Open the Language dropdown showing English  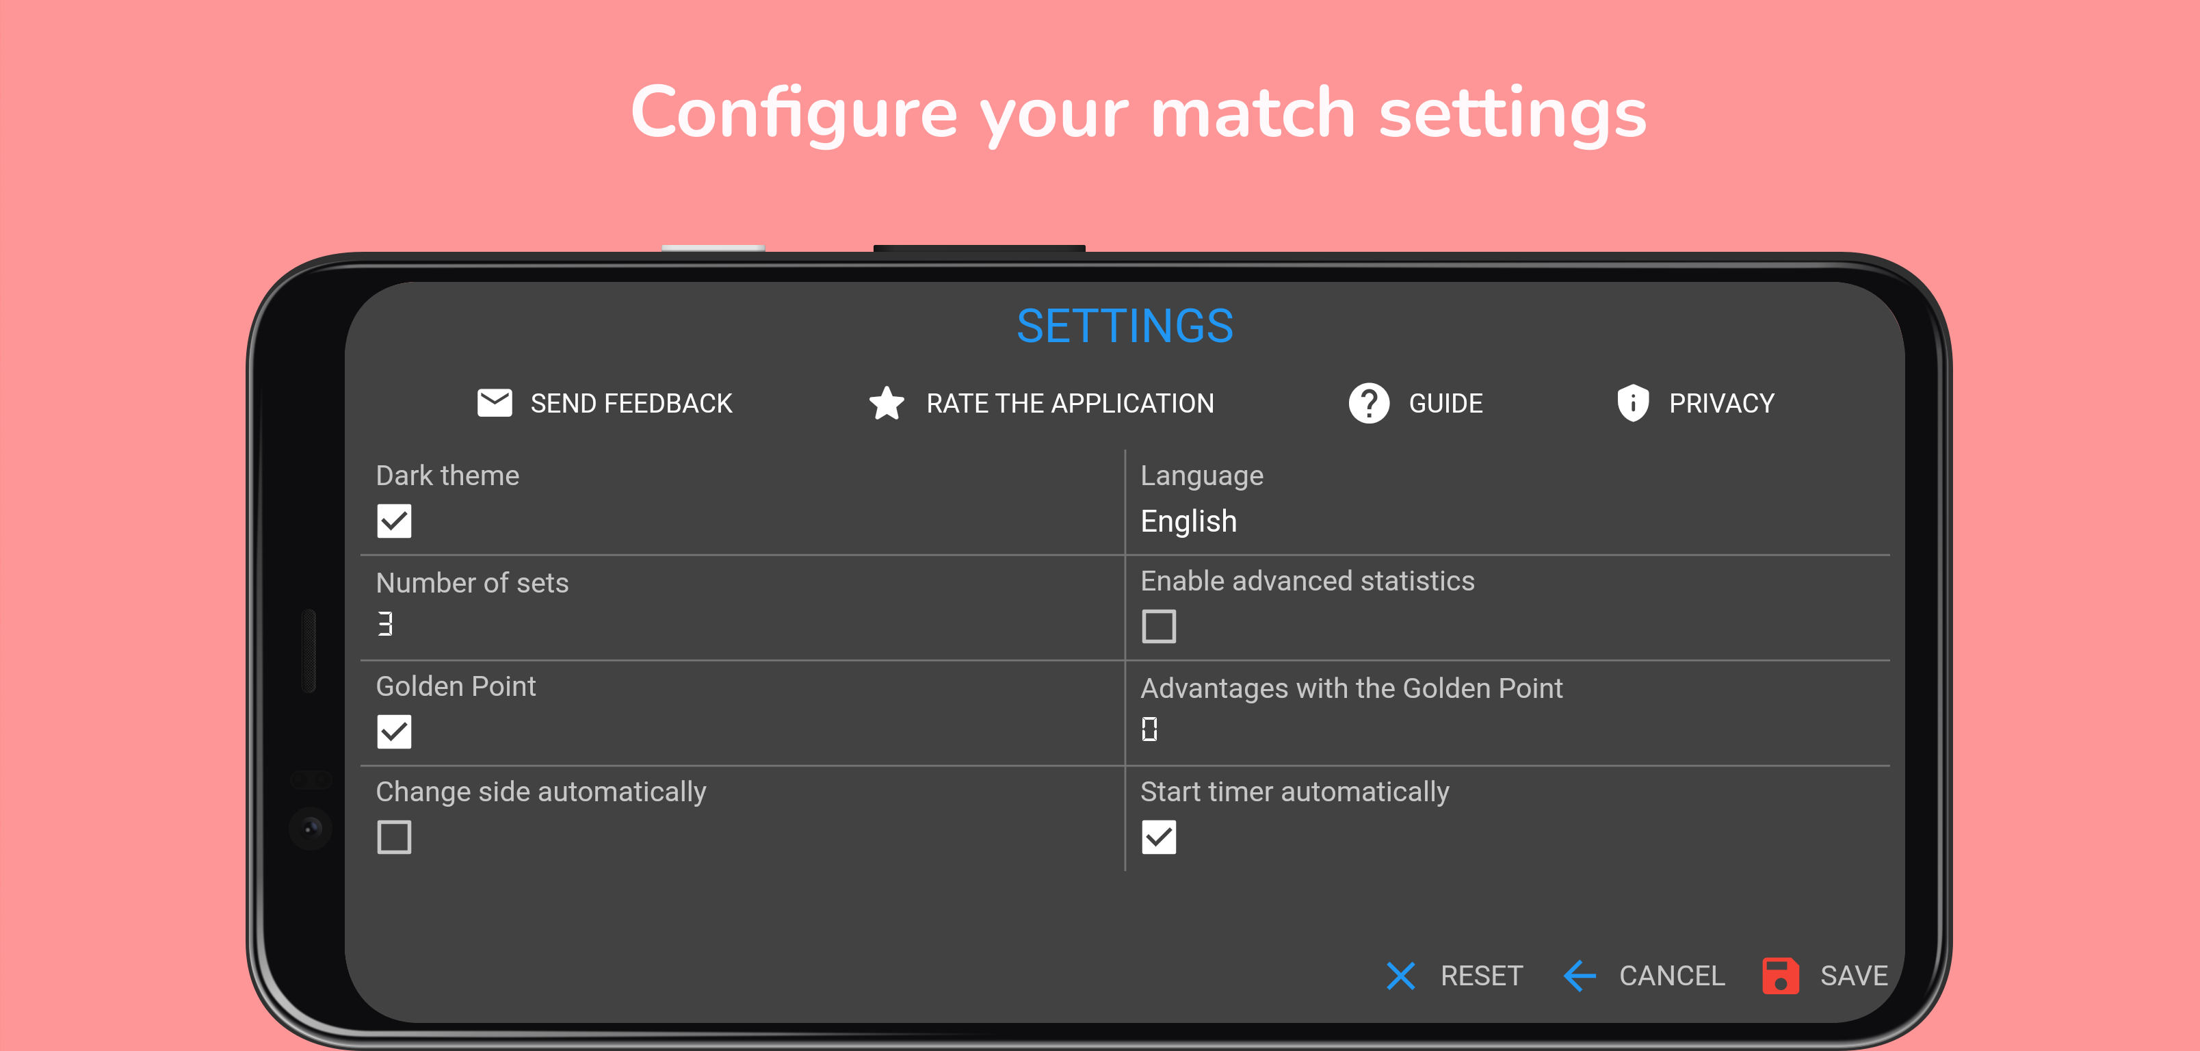pos(1188,521)
